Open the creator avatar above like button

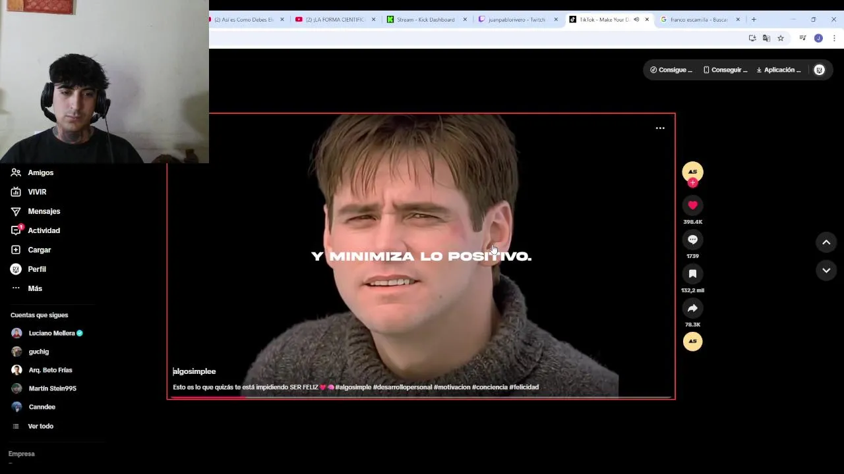coord(692,171)
